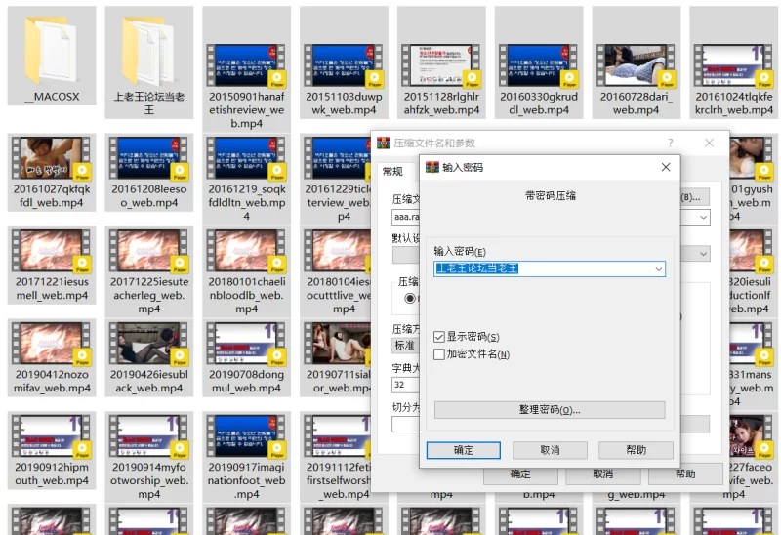Click the ? help icon in title bar
This screenshot has width=781, height=535.
point(671,143)
